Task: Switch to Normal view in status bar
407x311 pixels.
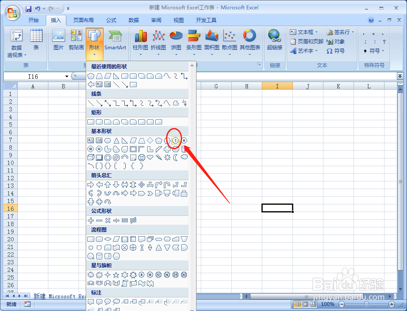Action: tap(298, 304)
